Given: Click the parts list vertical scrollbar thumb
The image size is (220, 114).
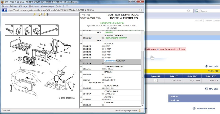Looking at the screenshot, I should [143, 77].
